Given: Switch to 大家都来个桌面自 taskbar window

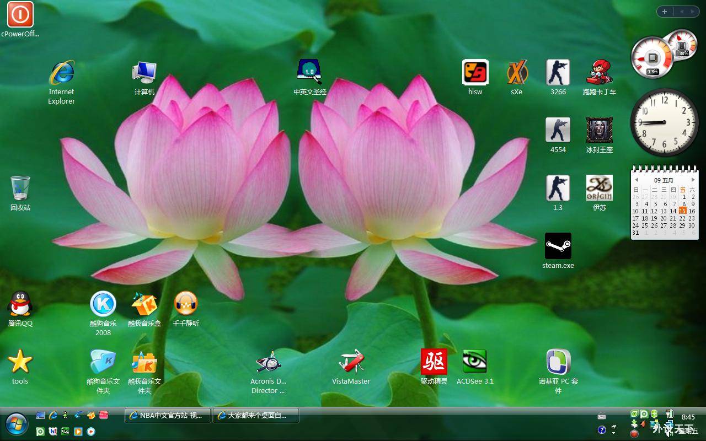Looking at the screenshot, I should (x=256, y=416).
